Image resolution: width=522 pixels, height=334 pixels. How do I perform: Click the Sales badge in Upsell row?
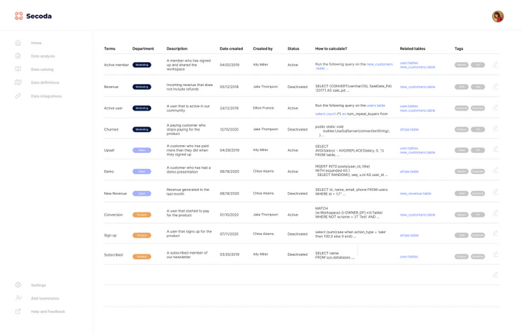[142, 150]
